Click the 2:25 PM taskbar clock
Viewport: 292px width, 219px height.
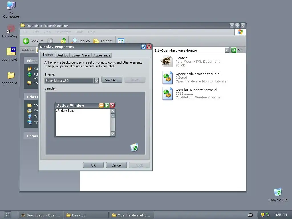pyautogui.click(x=280, y=215)
